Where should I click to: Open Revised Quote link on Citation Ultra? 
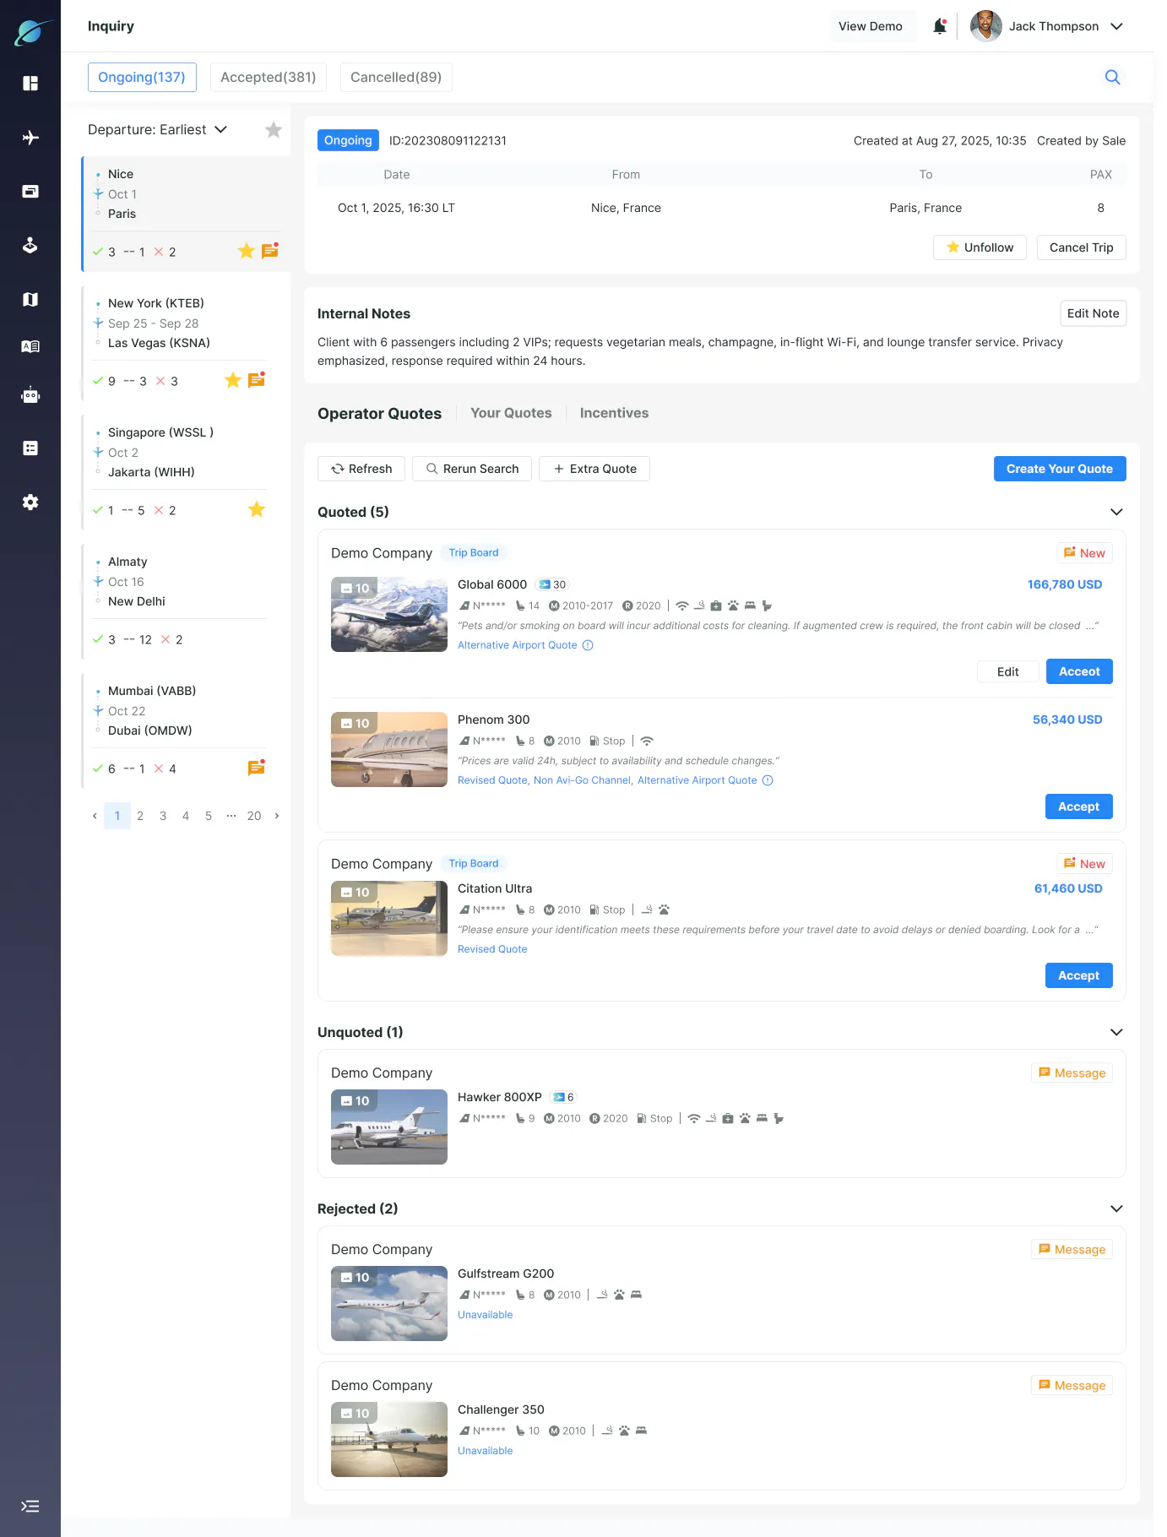click(492, 949)
